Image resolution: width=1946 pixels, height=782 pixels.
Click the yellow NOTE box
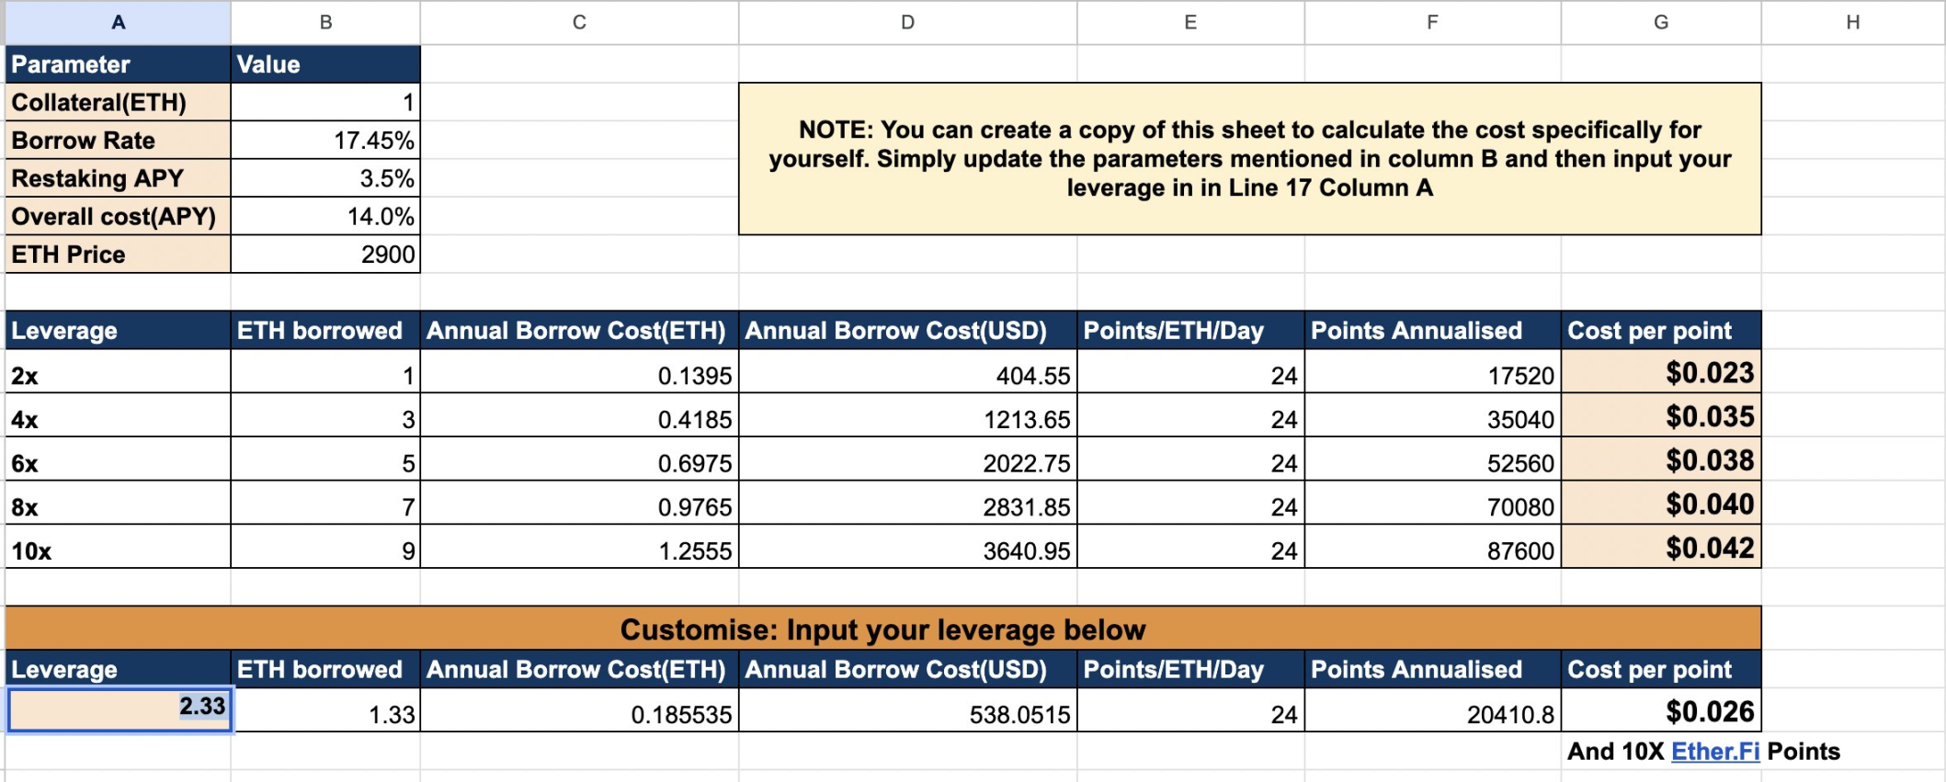(x=1249, y=159)
